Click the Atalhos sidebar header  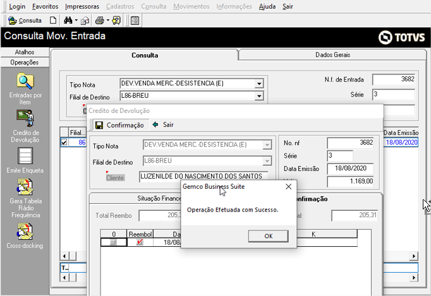(25, 52)
